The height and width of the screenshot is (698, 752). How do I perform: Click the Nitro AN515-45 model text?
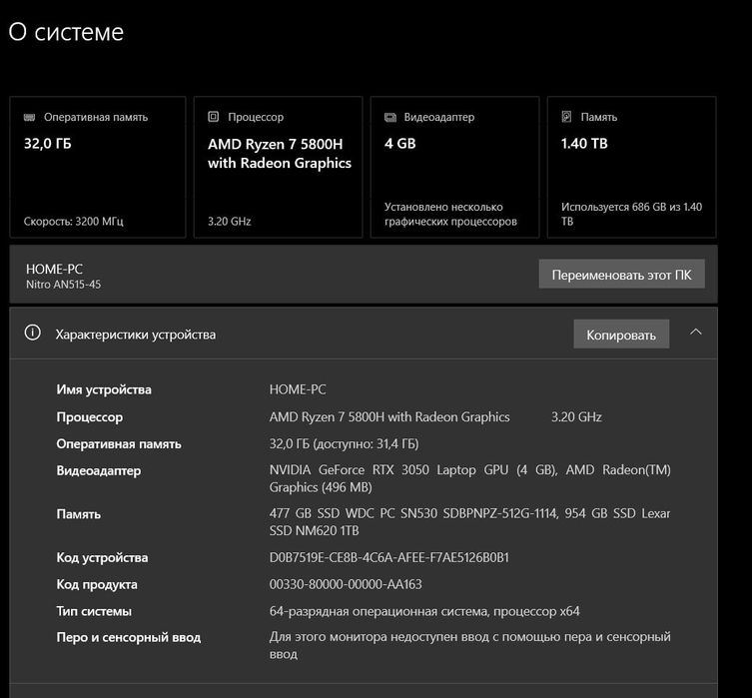[63, 285]
